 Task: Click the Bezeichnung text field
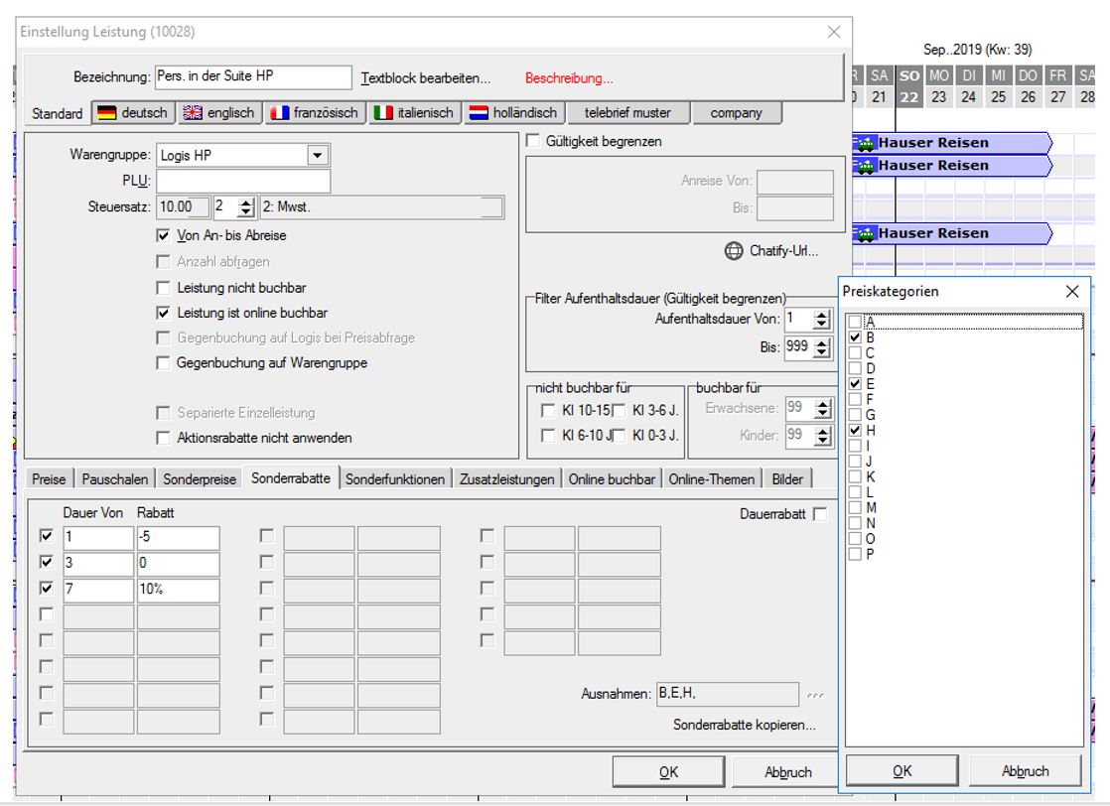253,77
